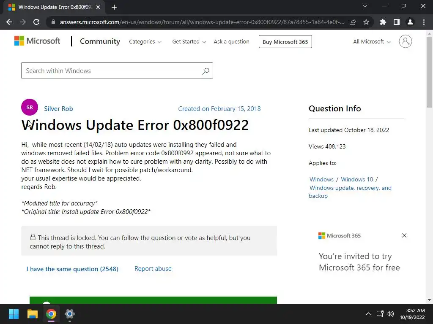Close the Windows Update Error tab

point(98,7)
